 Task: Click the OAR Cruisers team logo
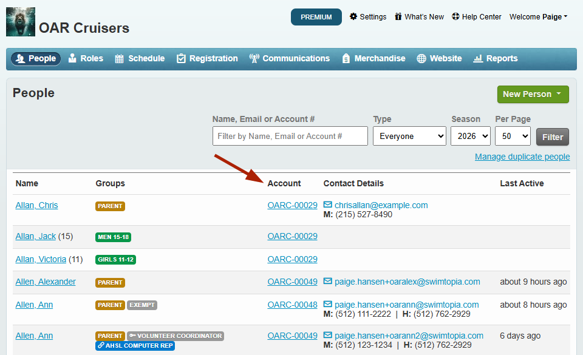tap(21, 22)
